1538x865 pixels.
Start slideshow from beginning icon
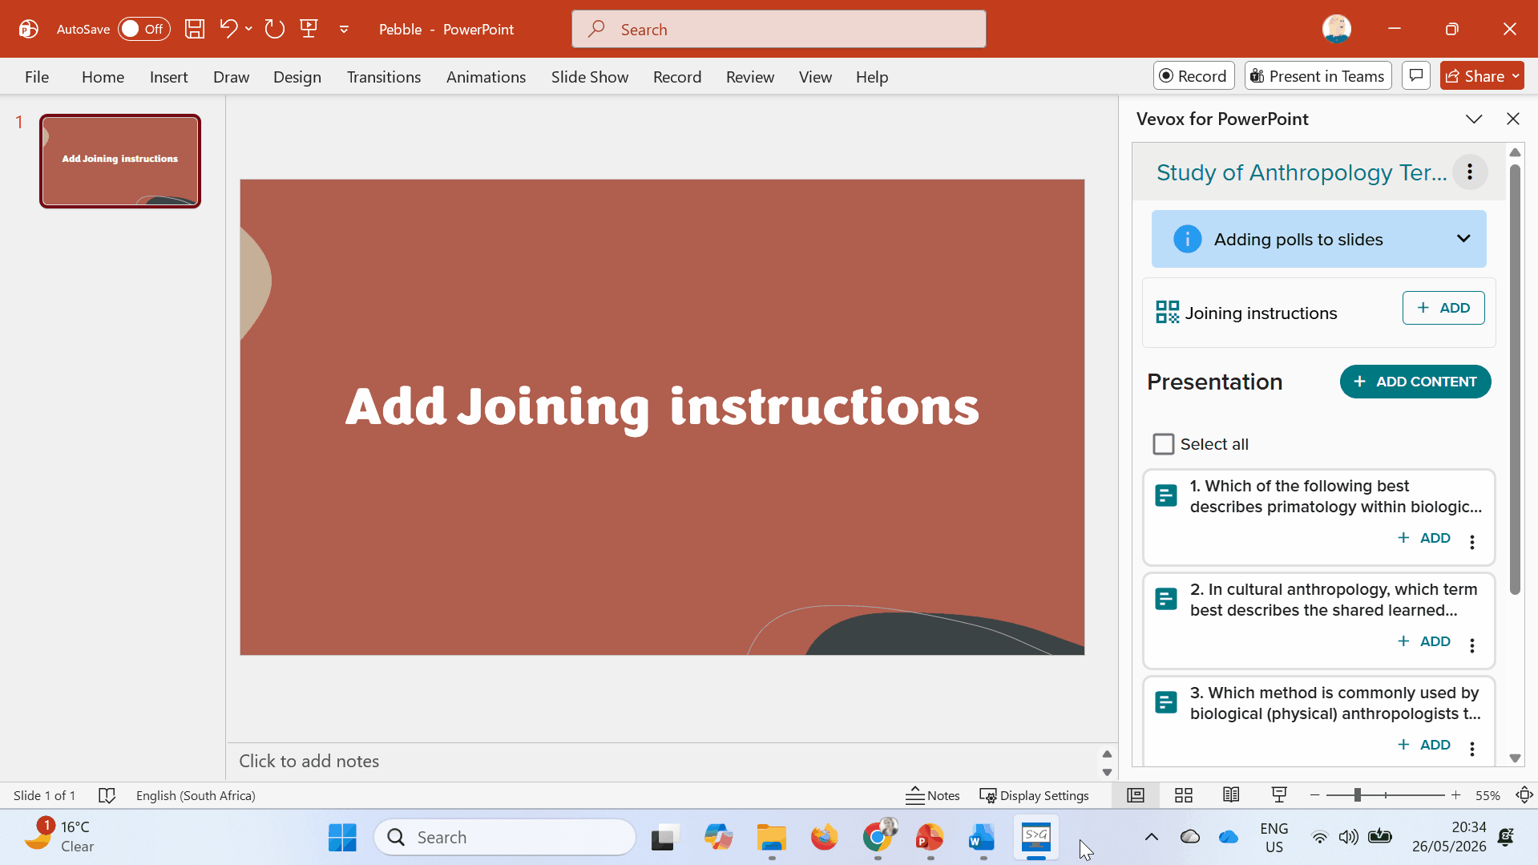click(309, 30)
